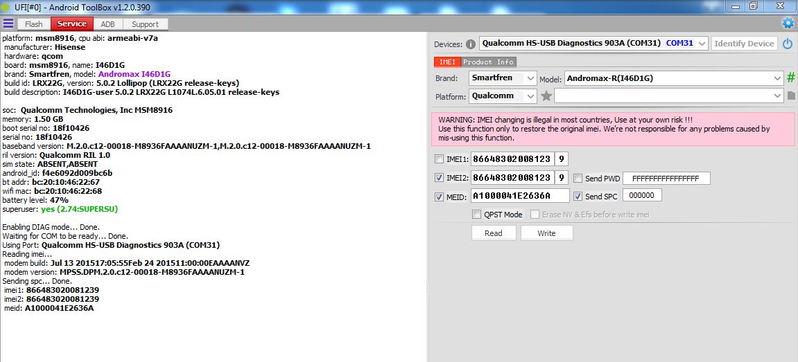Screen dimensions: 798x362
Task: Click the manufacturer Hisense line
Action: click(x=45, y=47)
